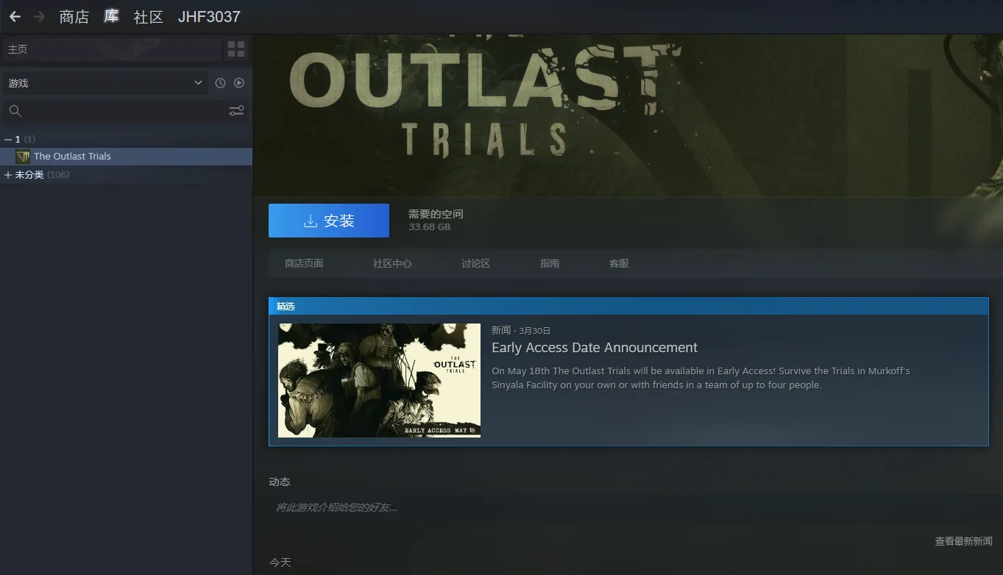Image resolution: width=1003 pixels, height=575 pixels.
Task: Toggle the ready-to-play filter icon
Action: coord(239,83)
